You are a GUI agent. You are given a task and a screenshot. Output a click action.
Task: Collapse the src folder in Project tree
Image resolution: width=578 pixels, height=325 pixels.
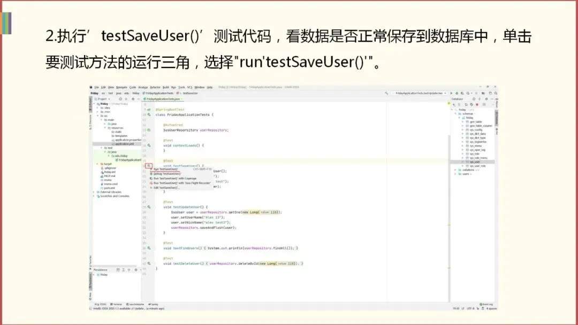pyautogui.click(x=98, y=116)
